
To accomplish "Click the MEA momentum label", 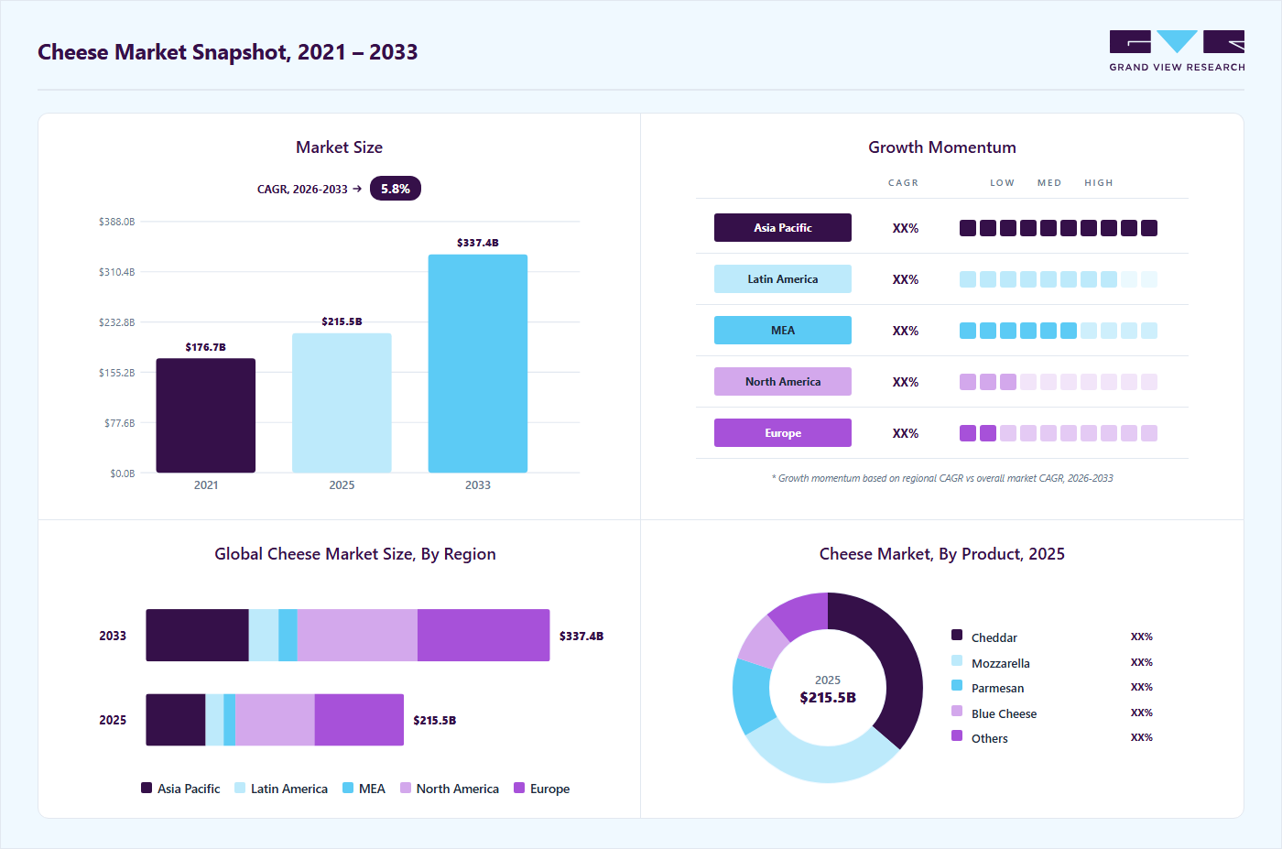I will (783, 331).
